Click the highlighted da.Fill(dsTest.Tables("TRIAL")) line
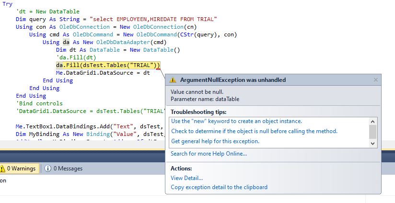 click(108, 65)
